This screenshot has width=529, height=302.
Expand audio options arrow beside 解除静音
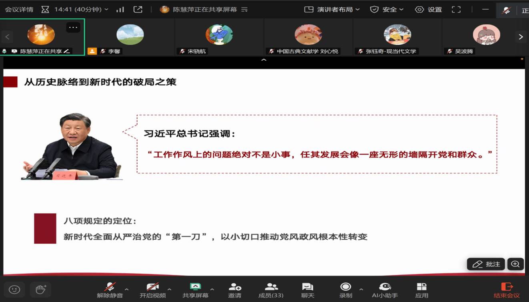pos(127,289)
